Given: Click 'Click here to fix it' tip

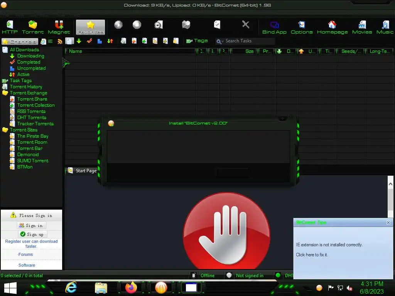Looking at the screenshot, I should (312, 255).
